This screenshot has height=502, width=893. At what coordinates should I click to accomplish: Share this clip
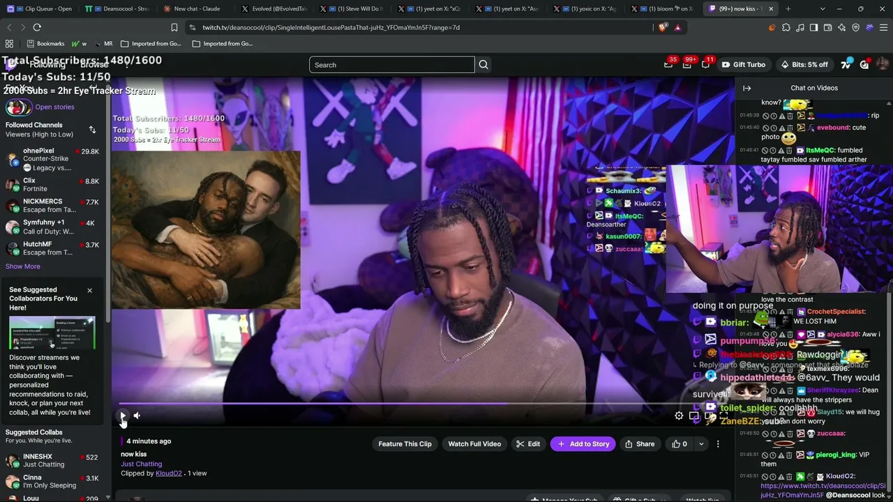click(640, 444)
